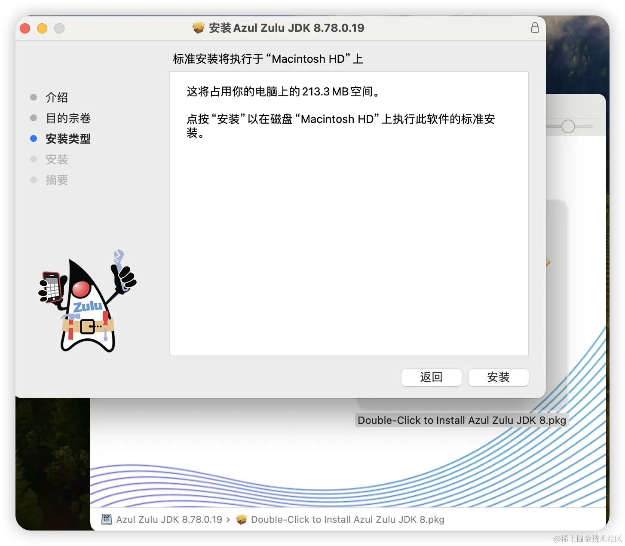Click the installer window title text

[x=286, y=28]
